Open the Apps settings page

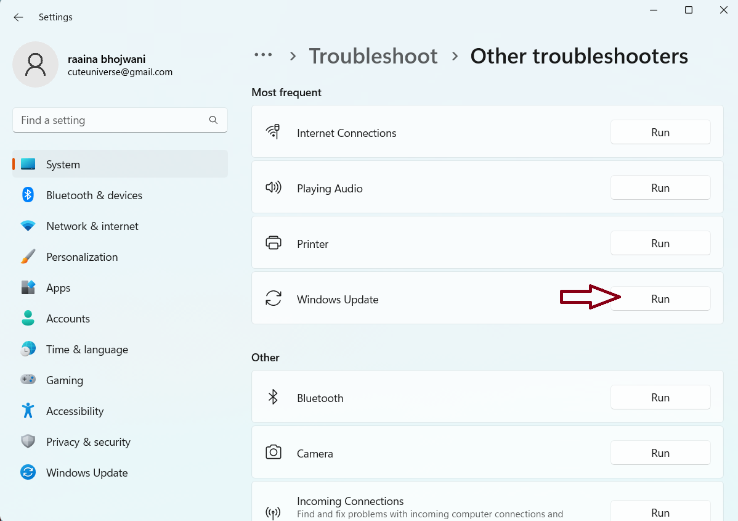(x=58, y=288)
